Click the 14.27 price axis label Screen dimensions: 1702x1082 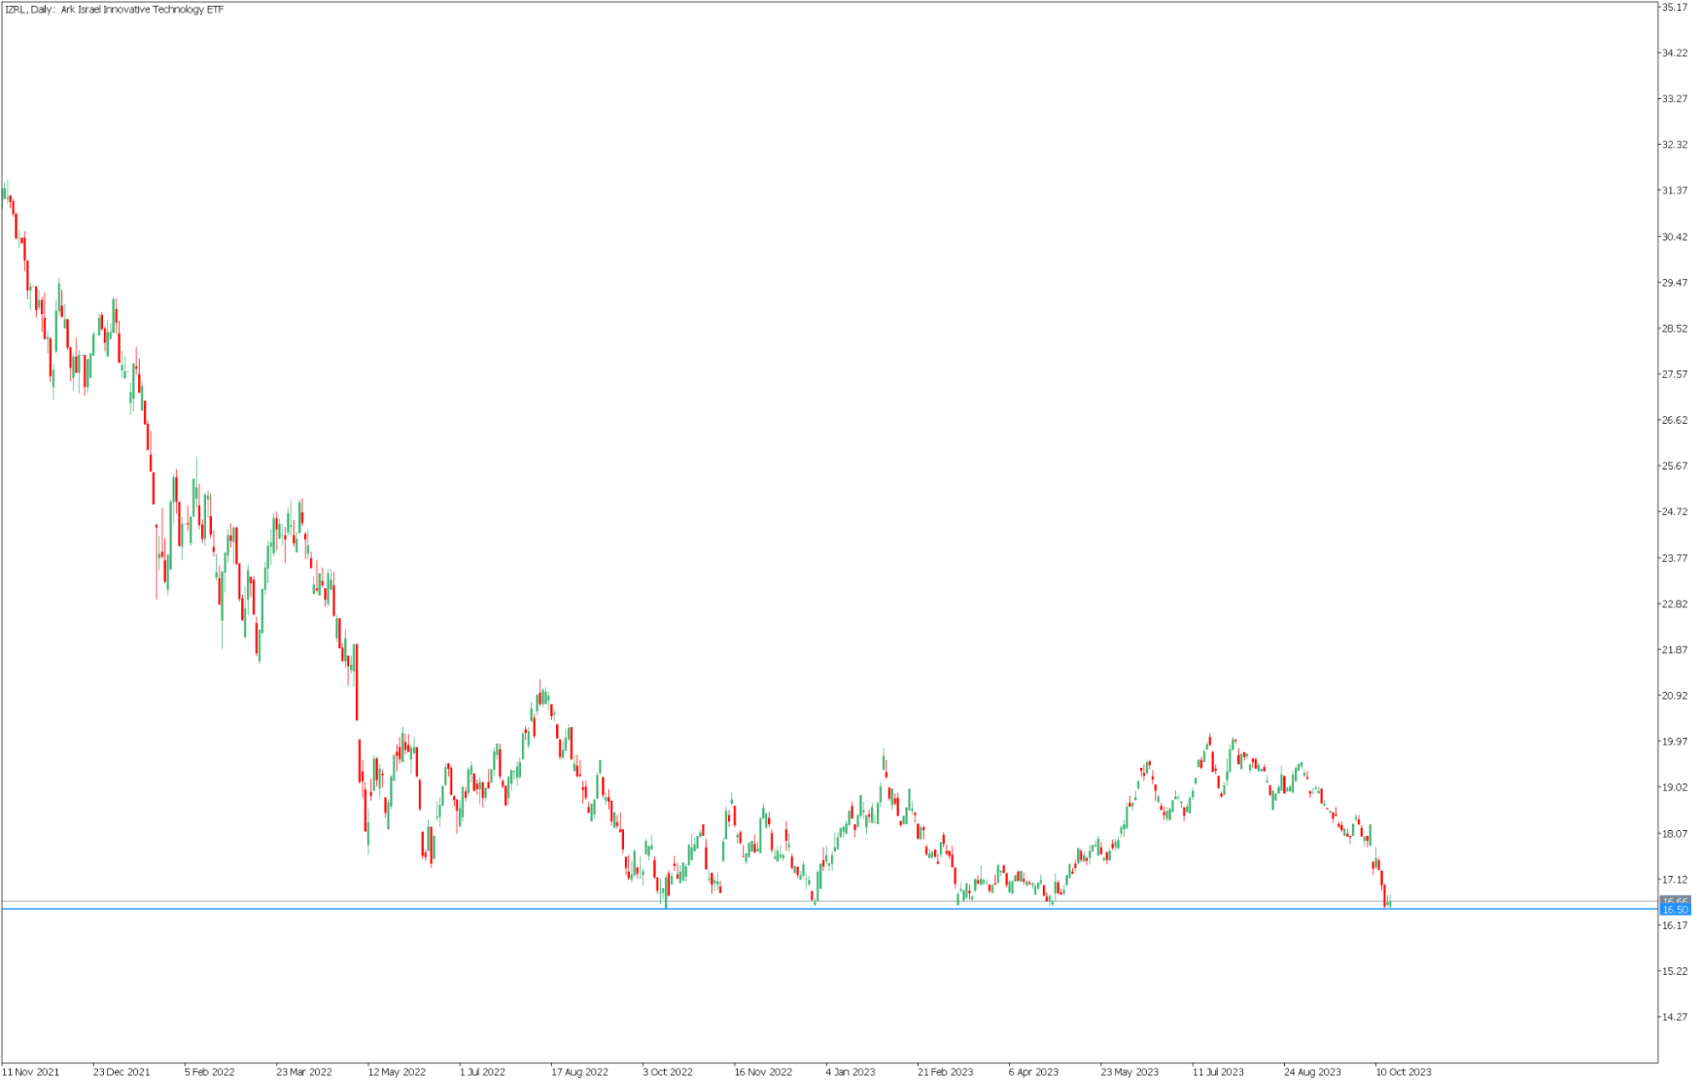point(1675,1017)
